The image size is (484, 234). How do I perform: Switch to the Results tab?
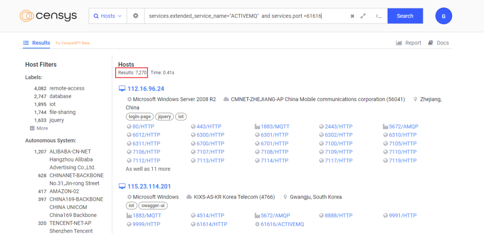pyautogui.click(x=37, y=43)
